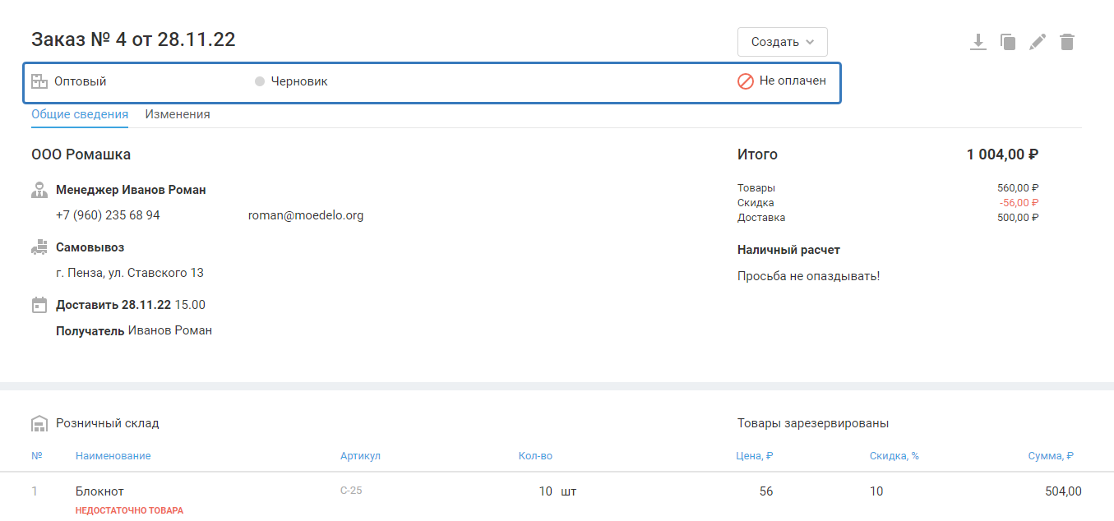Click the wholesale box icon near Оптовый
This screenshot has width=1114, height=521.
click(39, 81)
